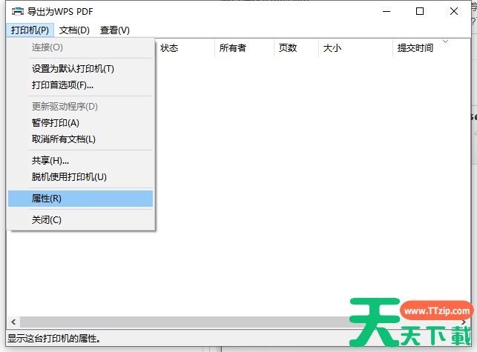Sort by 大小 column header
Screen dimensions: 477x352
355,48
